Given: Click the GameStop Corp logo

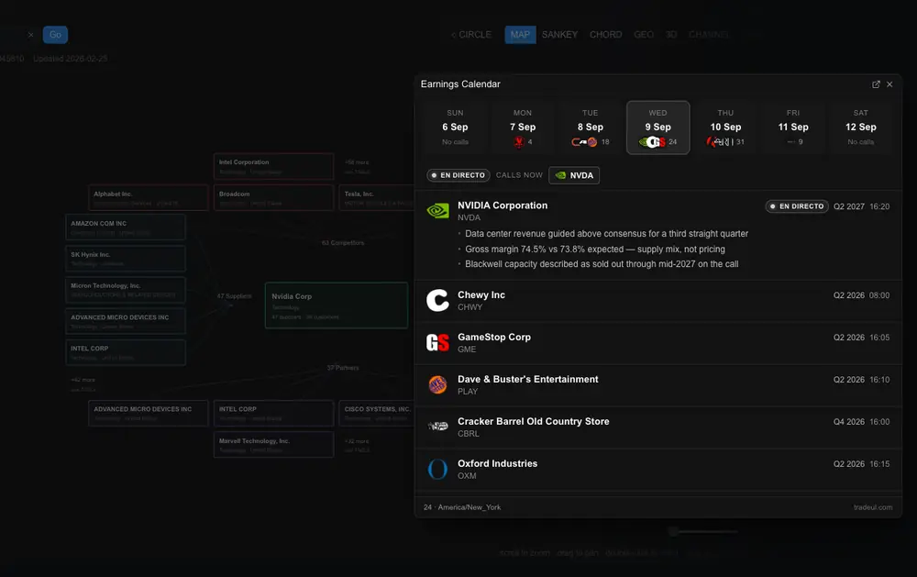Looking at the screenshot, I should [x=437, y=342].
